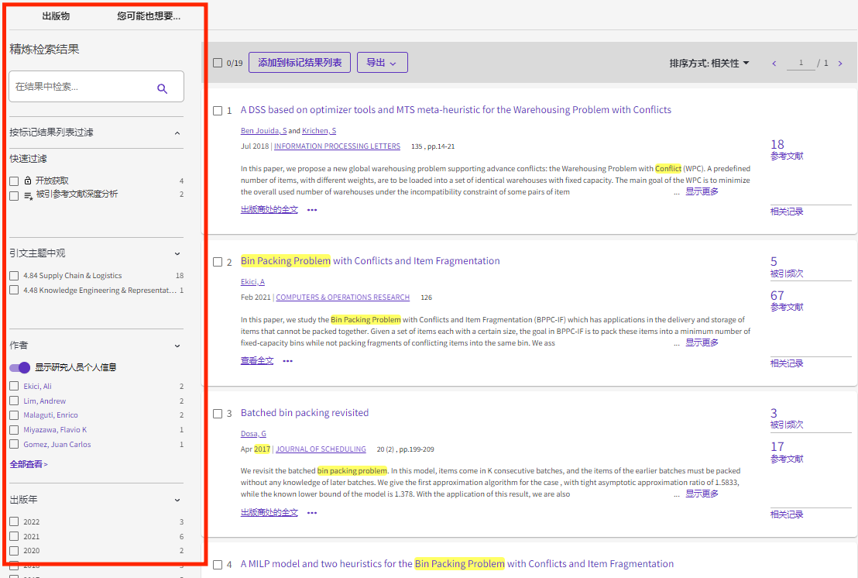Click the search magnifier icon in refine box
The width and height of the screenshot is (858, 578).
pos(162,88)
